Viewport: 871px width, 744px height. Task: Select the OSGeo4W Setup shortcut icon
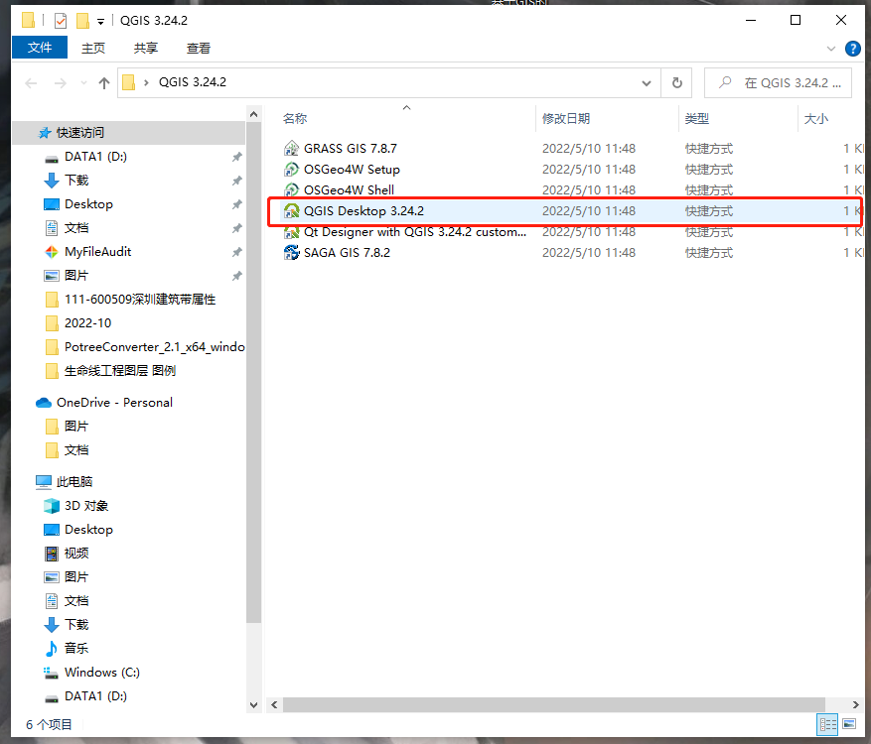pyautogui.click(x=292, y=170)
